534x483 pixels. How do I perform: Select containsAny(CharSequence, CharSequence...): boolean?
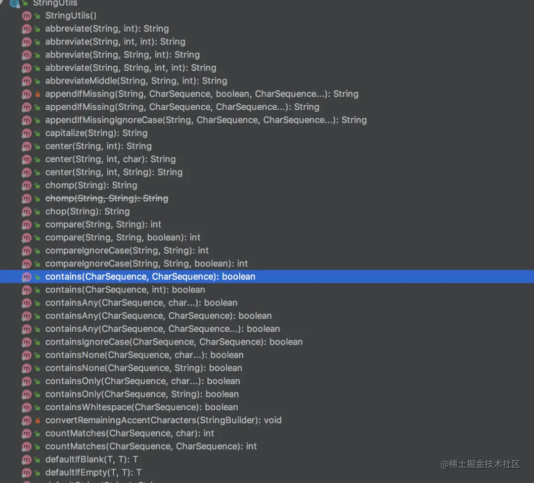163,329
